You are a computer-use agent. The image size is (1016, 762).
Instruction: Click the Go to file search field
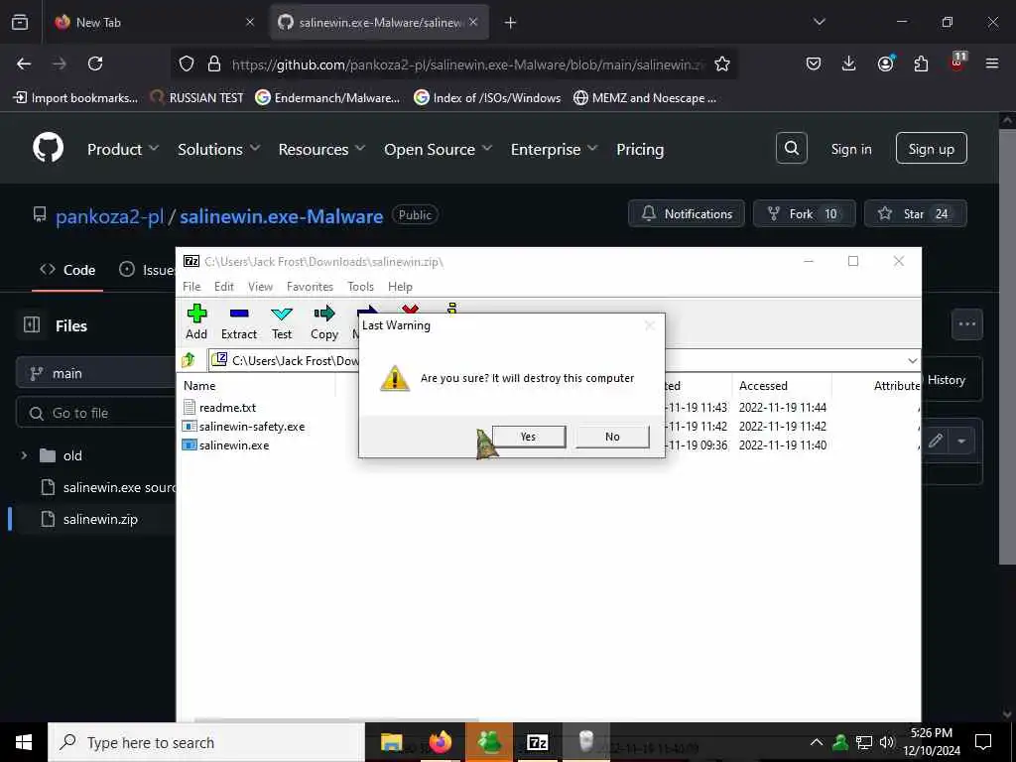point(96,413)
